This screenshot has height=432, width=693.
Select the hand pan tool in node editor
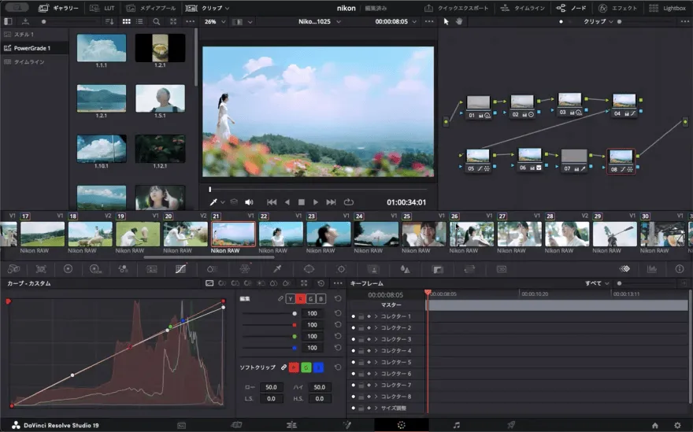click(x=459, y=21)
